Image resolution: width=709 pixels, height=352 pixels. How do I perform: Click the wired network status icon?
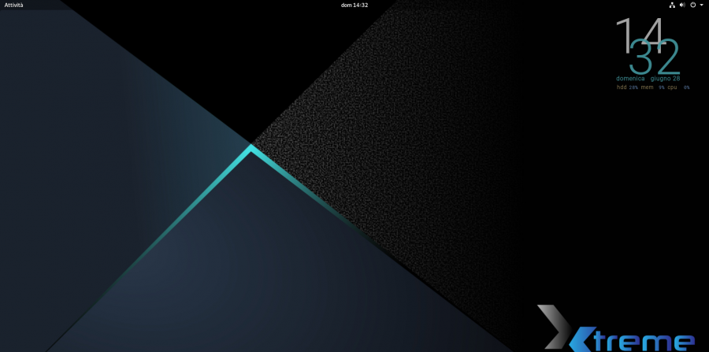pyautogui.click(x=672, y=5)
